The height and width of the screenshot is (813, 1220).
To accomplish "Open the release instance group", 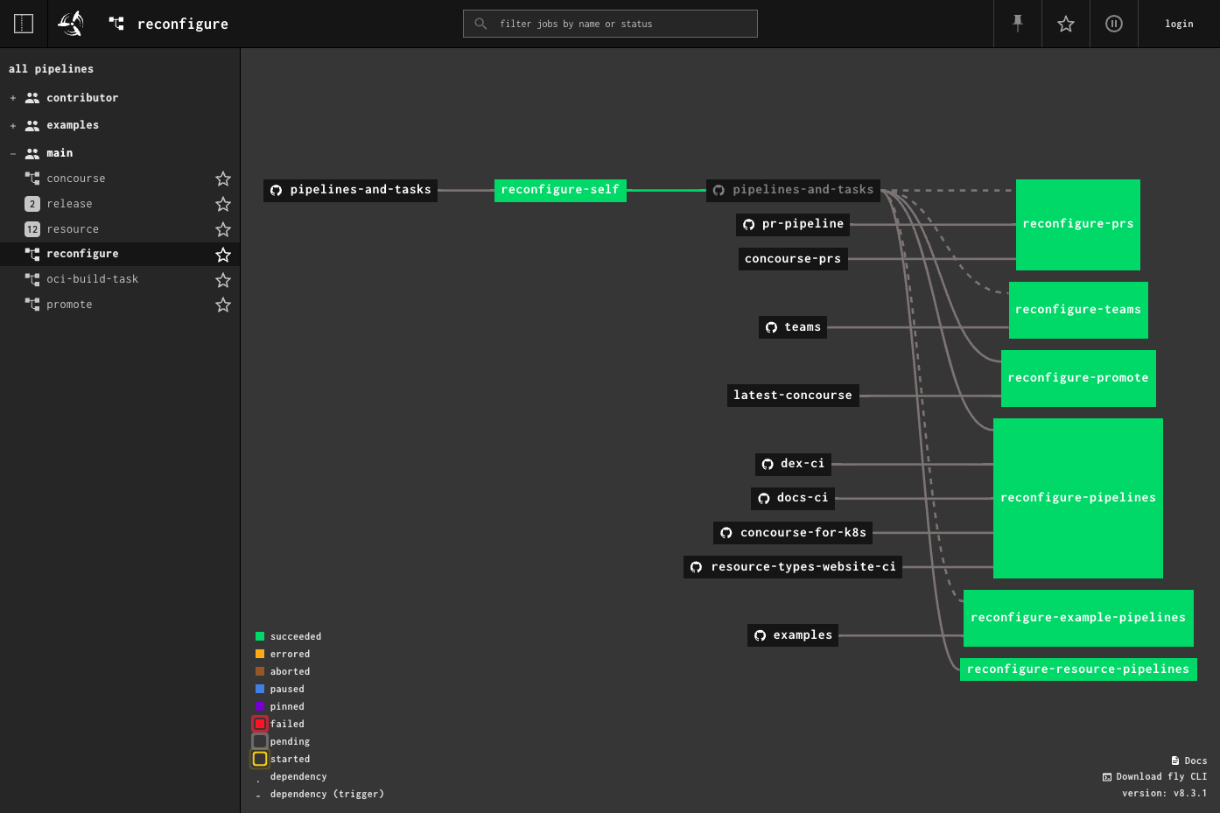I will coord(69,204).
